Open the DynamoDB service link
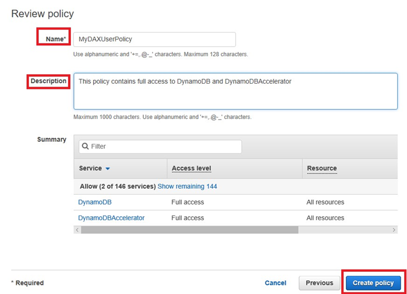The height and width of the screenshot is (294, 407). click(x=95, y=202)
